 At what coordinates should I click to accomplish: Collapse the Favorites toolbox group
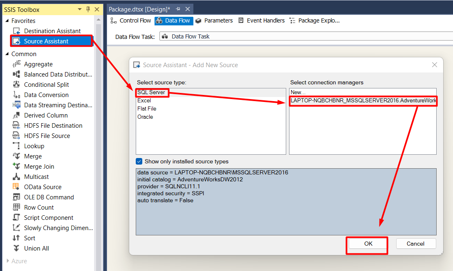[7, 21]
